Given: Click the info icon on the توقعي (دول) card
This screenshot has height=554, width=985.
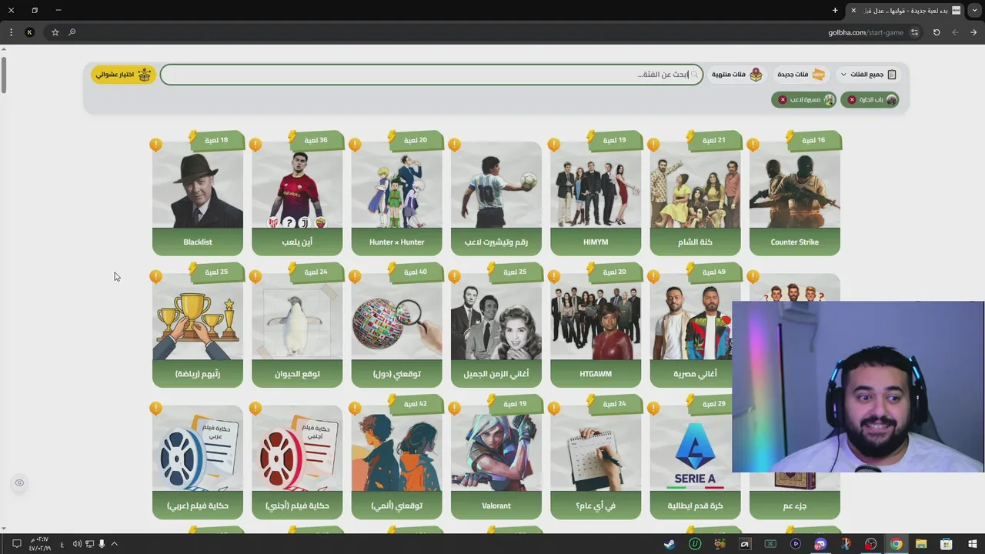Looking at the screenshot, I should 355,276.
